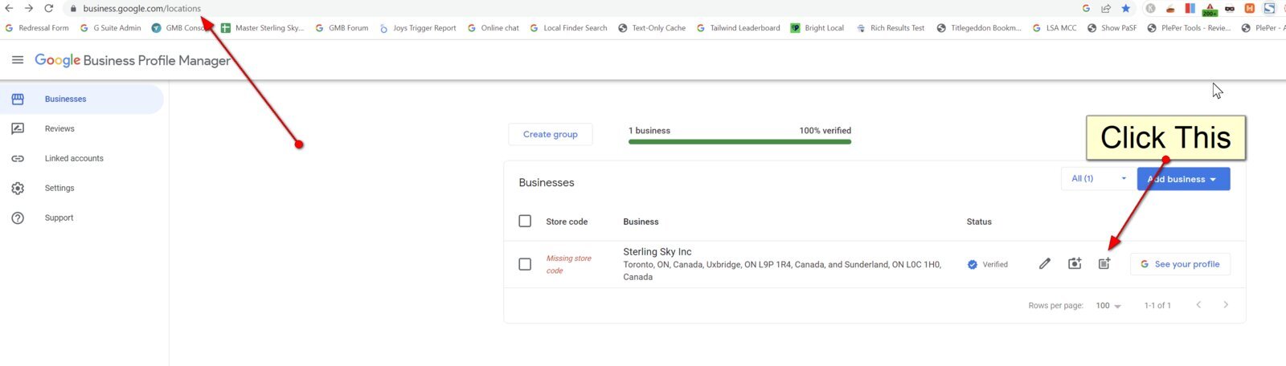This screenshot has height=366, width=1286.
Task: Open the Redressal Form bookmark
Action: coord(37,28)
